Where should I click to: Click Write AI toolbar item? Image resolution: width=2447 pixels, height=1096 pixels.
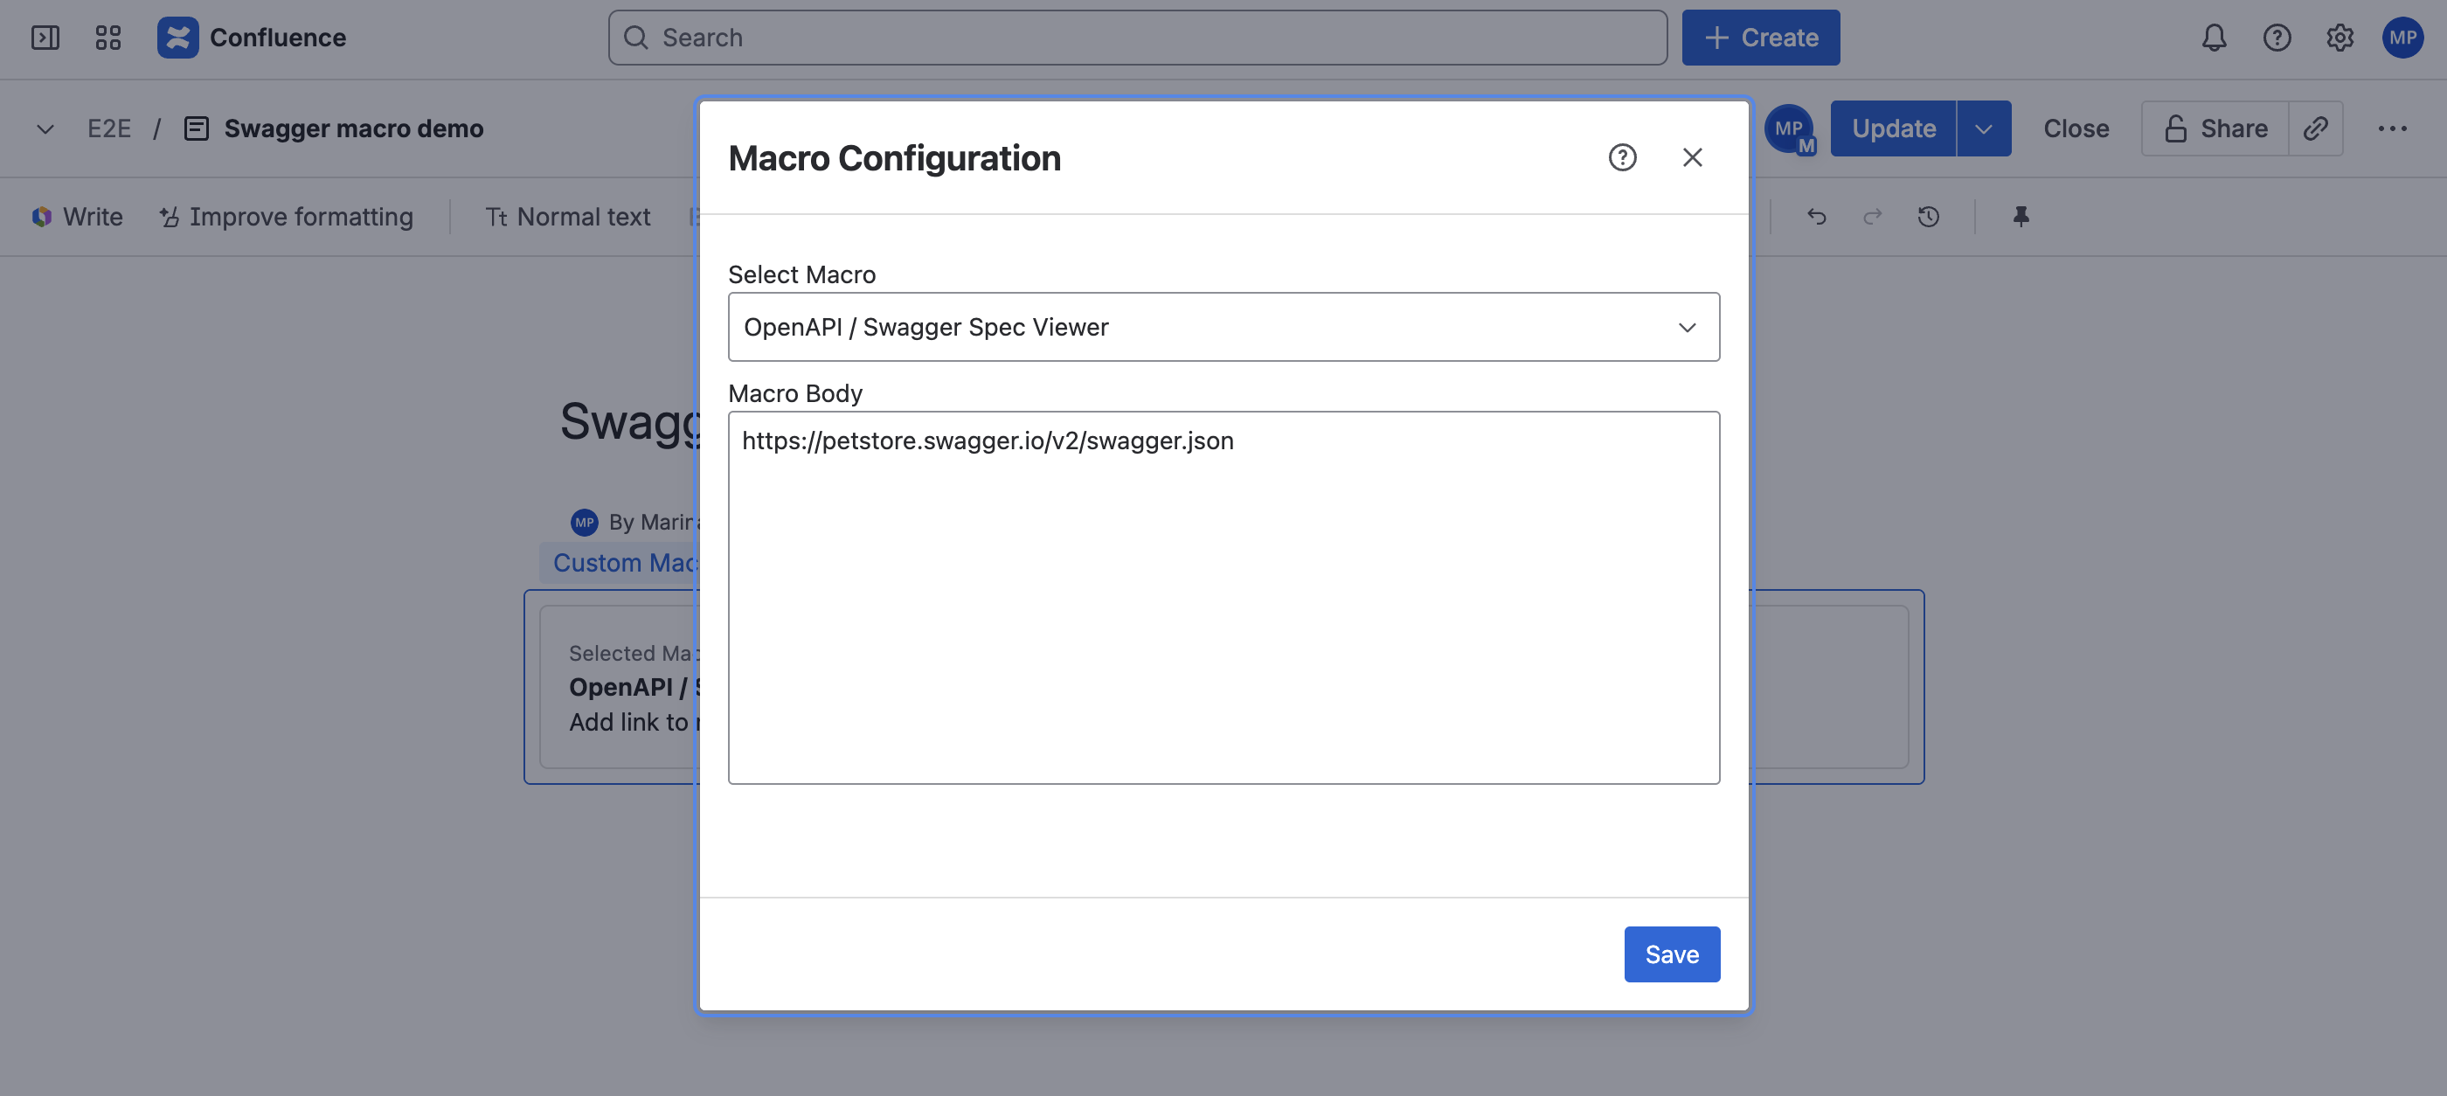(x=77, y=217)
